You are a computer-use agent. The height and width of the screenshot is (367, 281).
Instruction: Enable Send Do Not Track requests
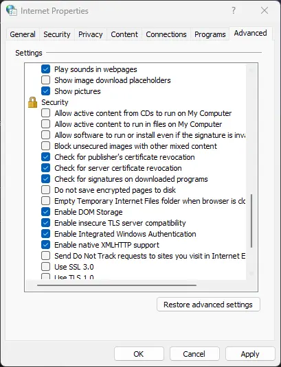(x=46, y=256)
